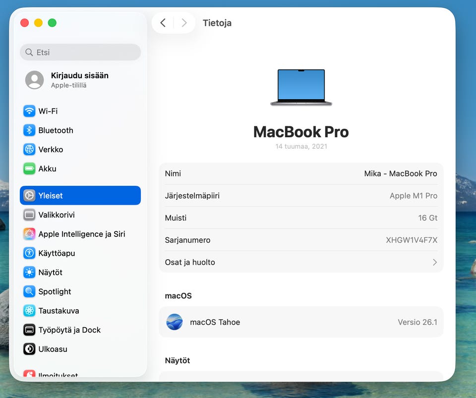Click the Taustakuva flower icon

(29, 311)
